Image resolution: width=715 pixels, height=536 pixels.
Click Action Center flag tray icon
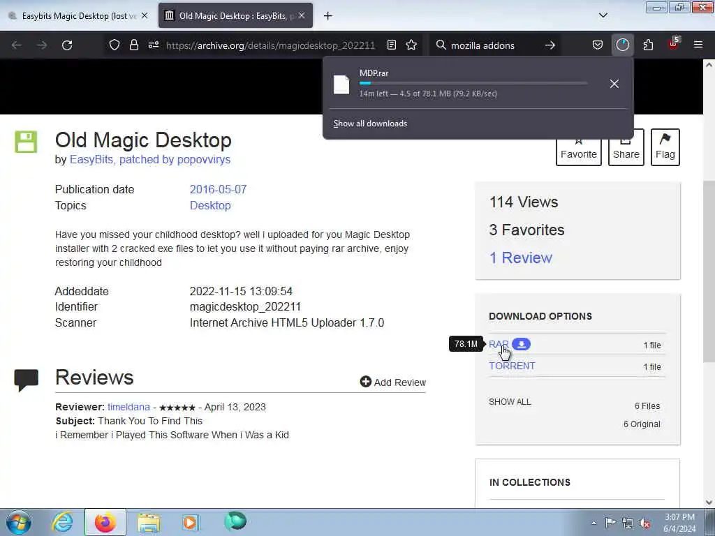pos(610,523)
